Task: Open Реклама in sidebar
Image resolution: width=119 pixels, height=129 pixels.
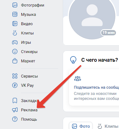Action: (x=29, y=110)
